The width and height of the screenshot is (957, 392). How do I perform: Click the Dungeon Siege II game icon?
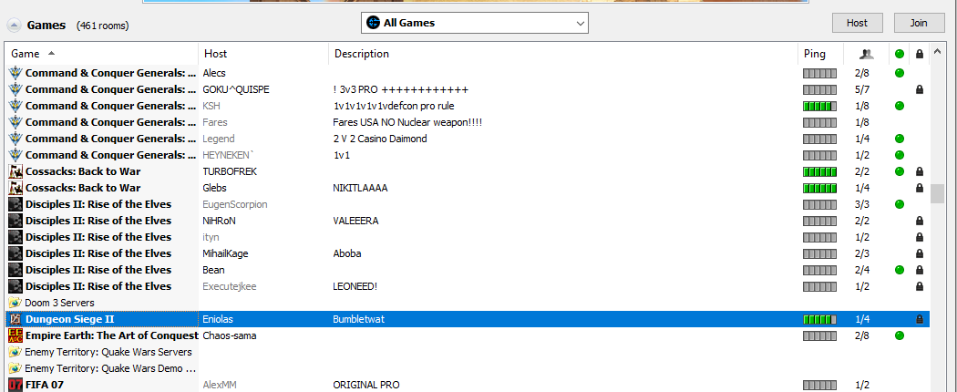coord(15,319)
